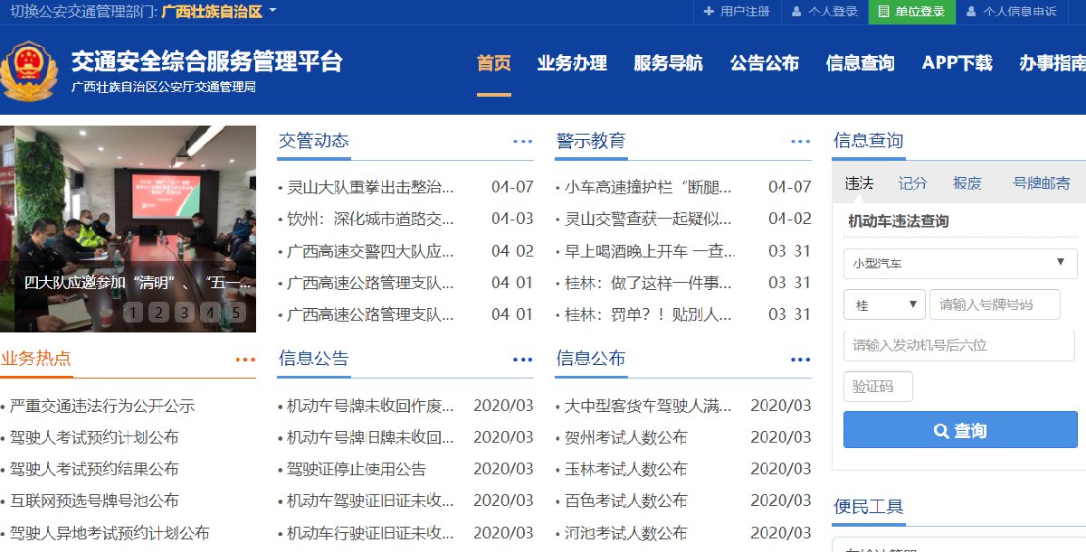Open 个人信息申诉 link
Viewport: 1086px width, 552px height.
(x=1011, y=12)
